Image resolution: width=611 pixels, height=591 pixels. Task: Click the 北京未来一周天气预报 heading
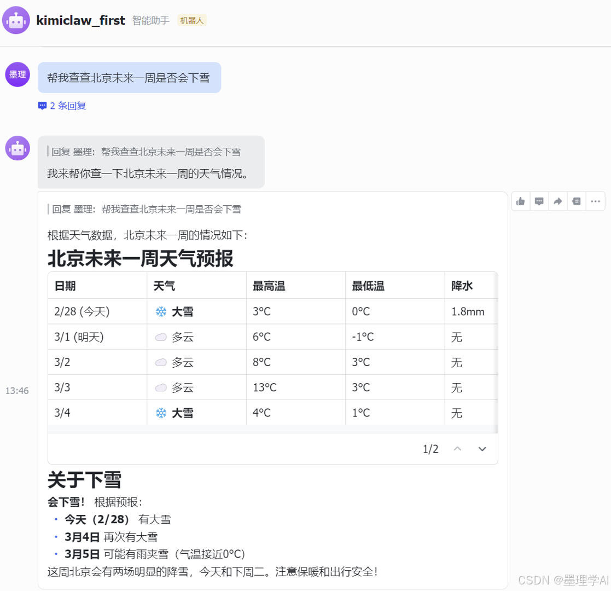pos(140,258)
